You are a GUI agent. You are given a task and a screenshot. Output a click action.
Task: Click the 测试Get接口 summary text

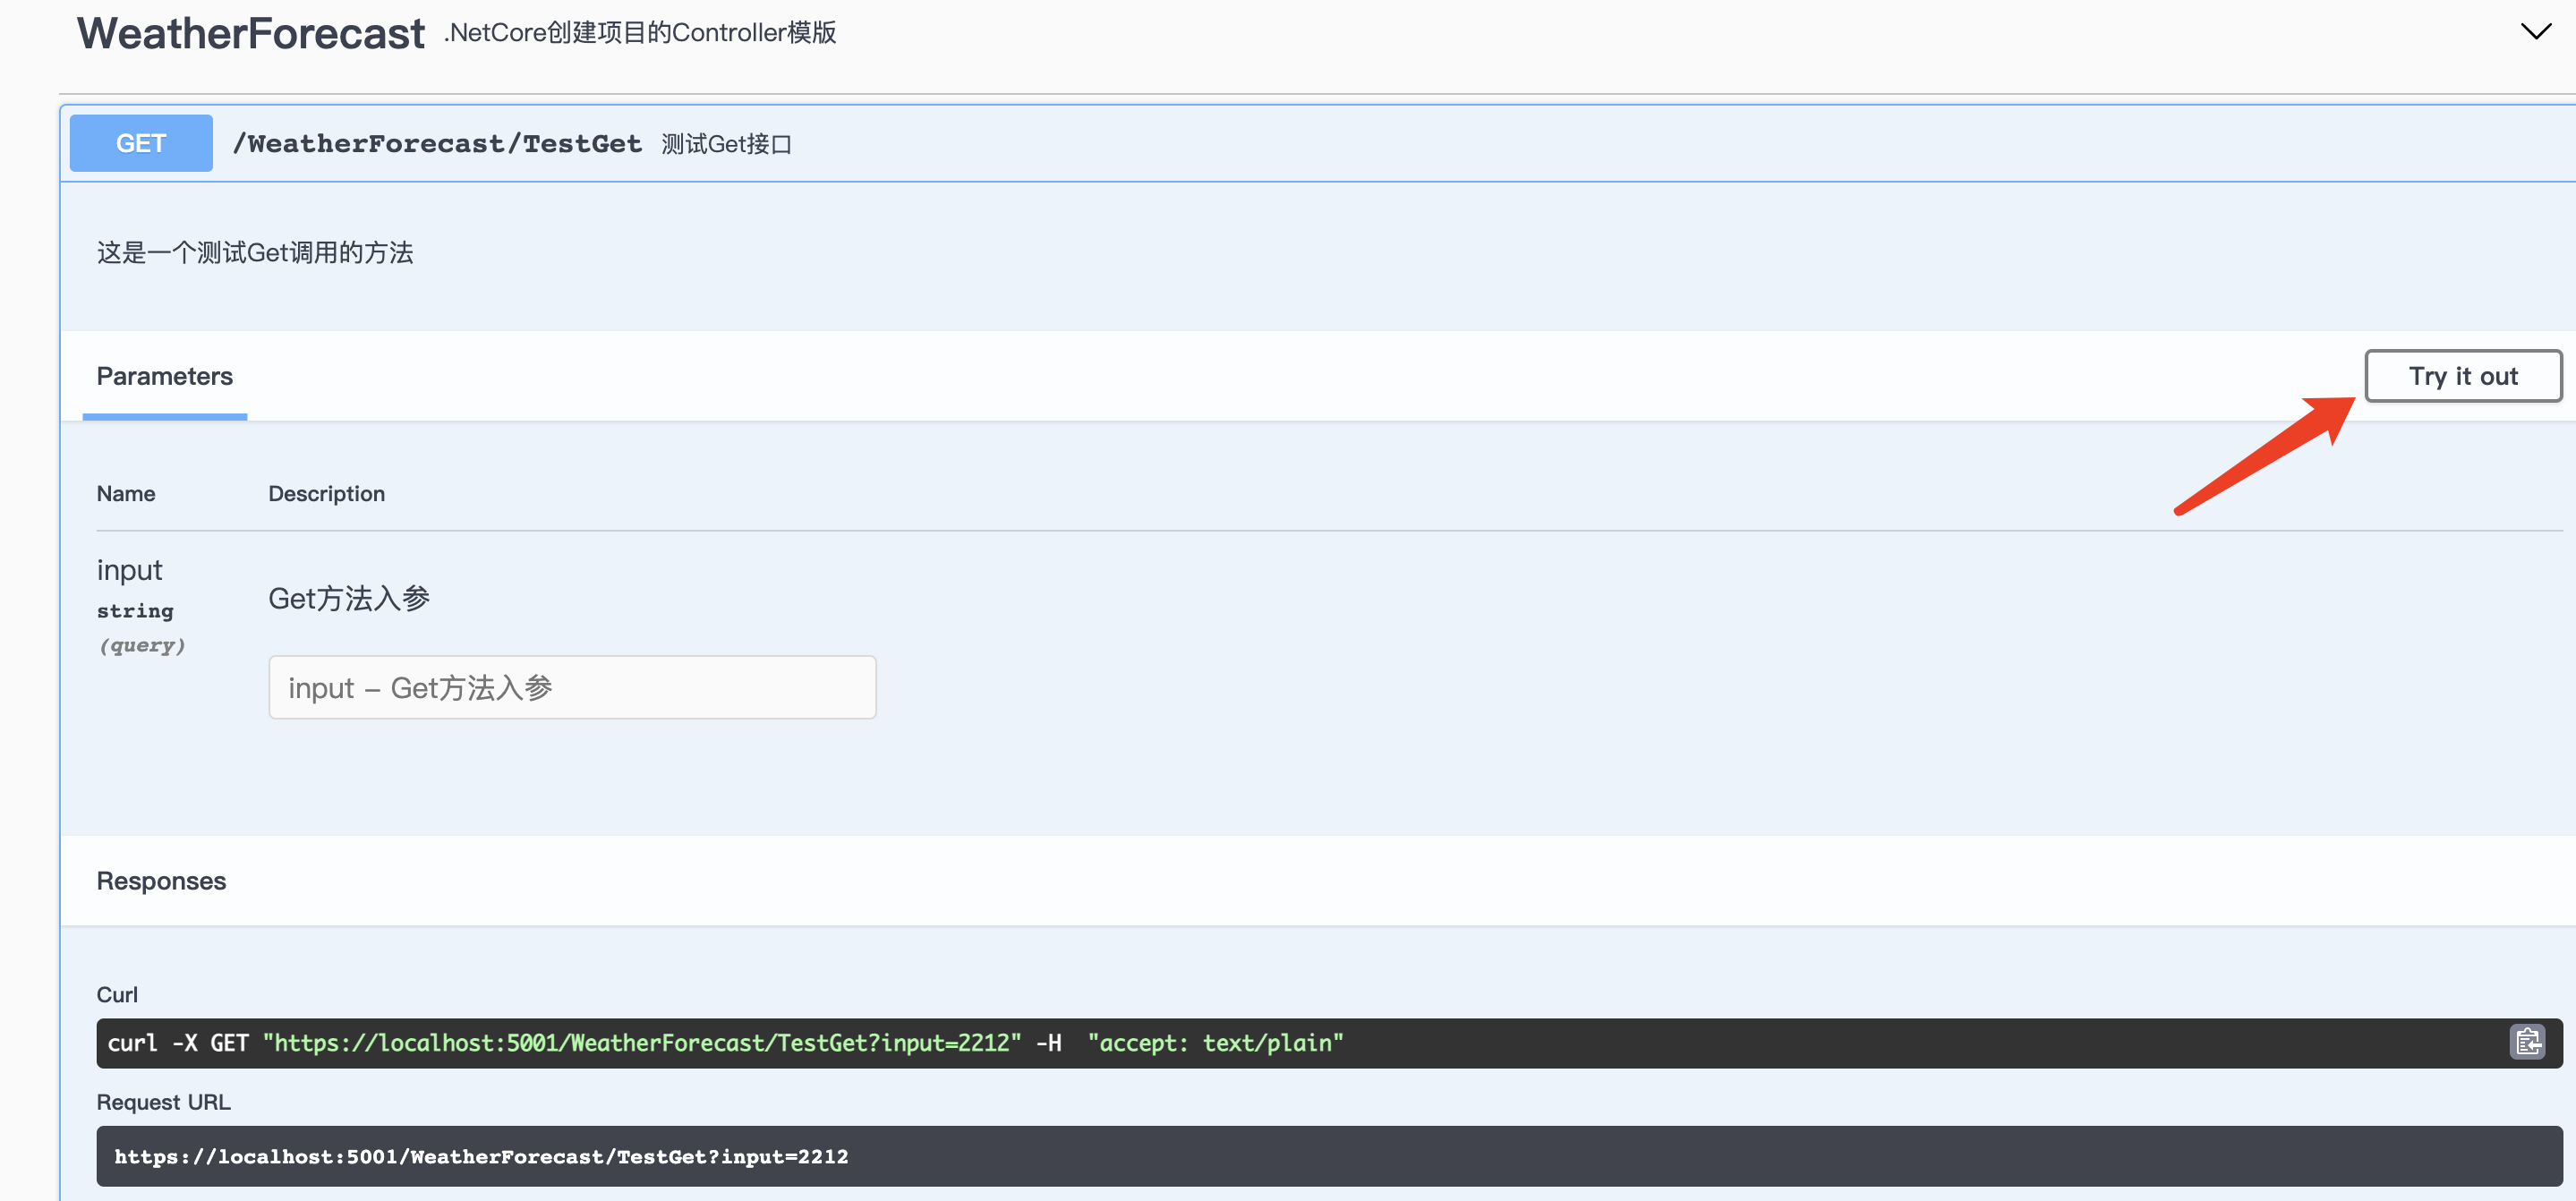(726, 144)
